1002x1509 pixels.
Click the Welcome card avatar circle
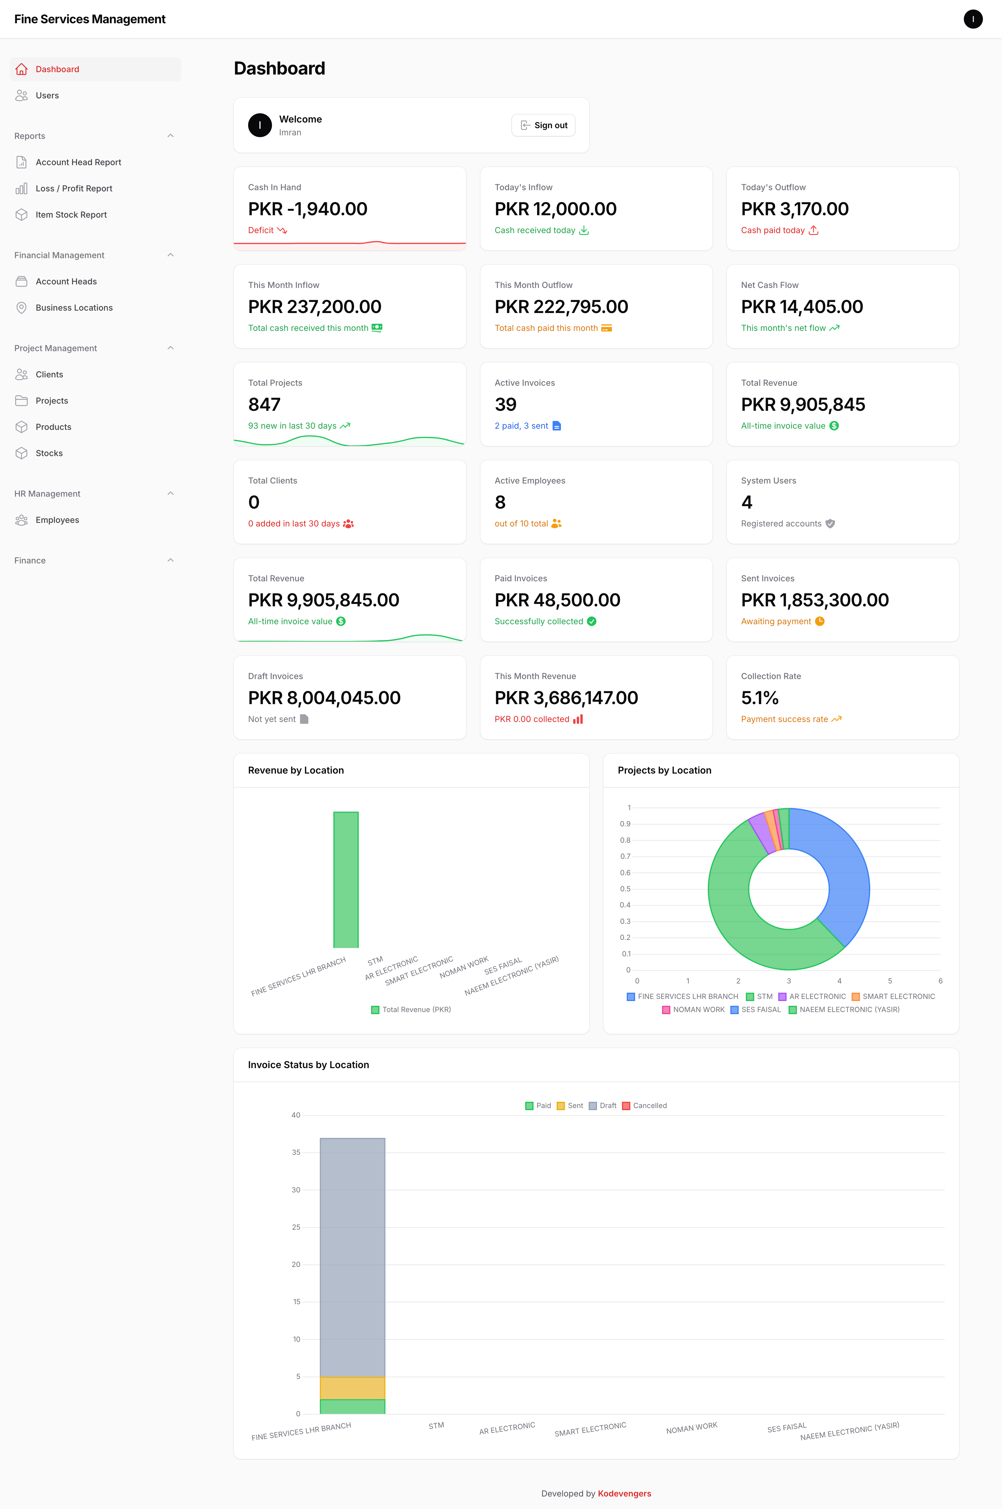click(x=259, y=125)
